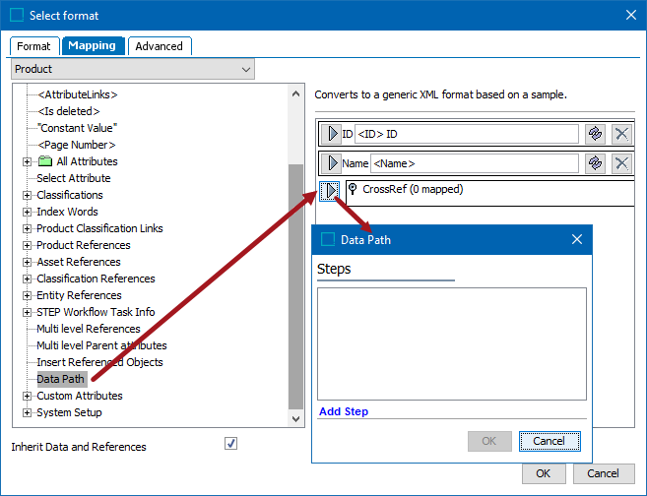Select the Data Path tree item

tap(61, 379)
